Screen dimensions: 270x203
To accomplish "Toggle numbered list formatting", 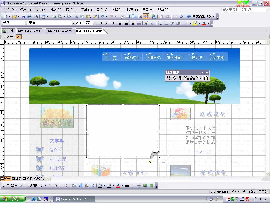I will coord(160,23).
